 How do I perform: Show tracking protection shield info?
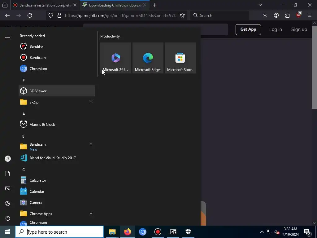[x=51, y=15]
